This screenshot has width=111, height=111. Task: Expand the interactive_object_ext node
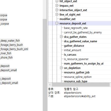click(57, 10)
